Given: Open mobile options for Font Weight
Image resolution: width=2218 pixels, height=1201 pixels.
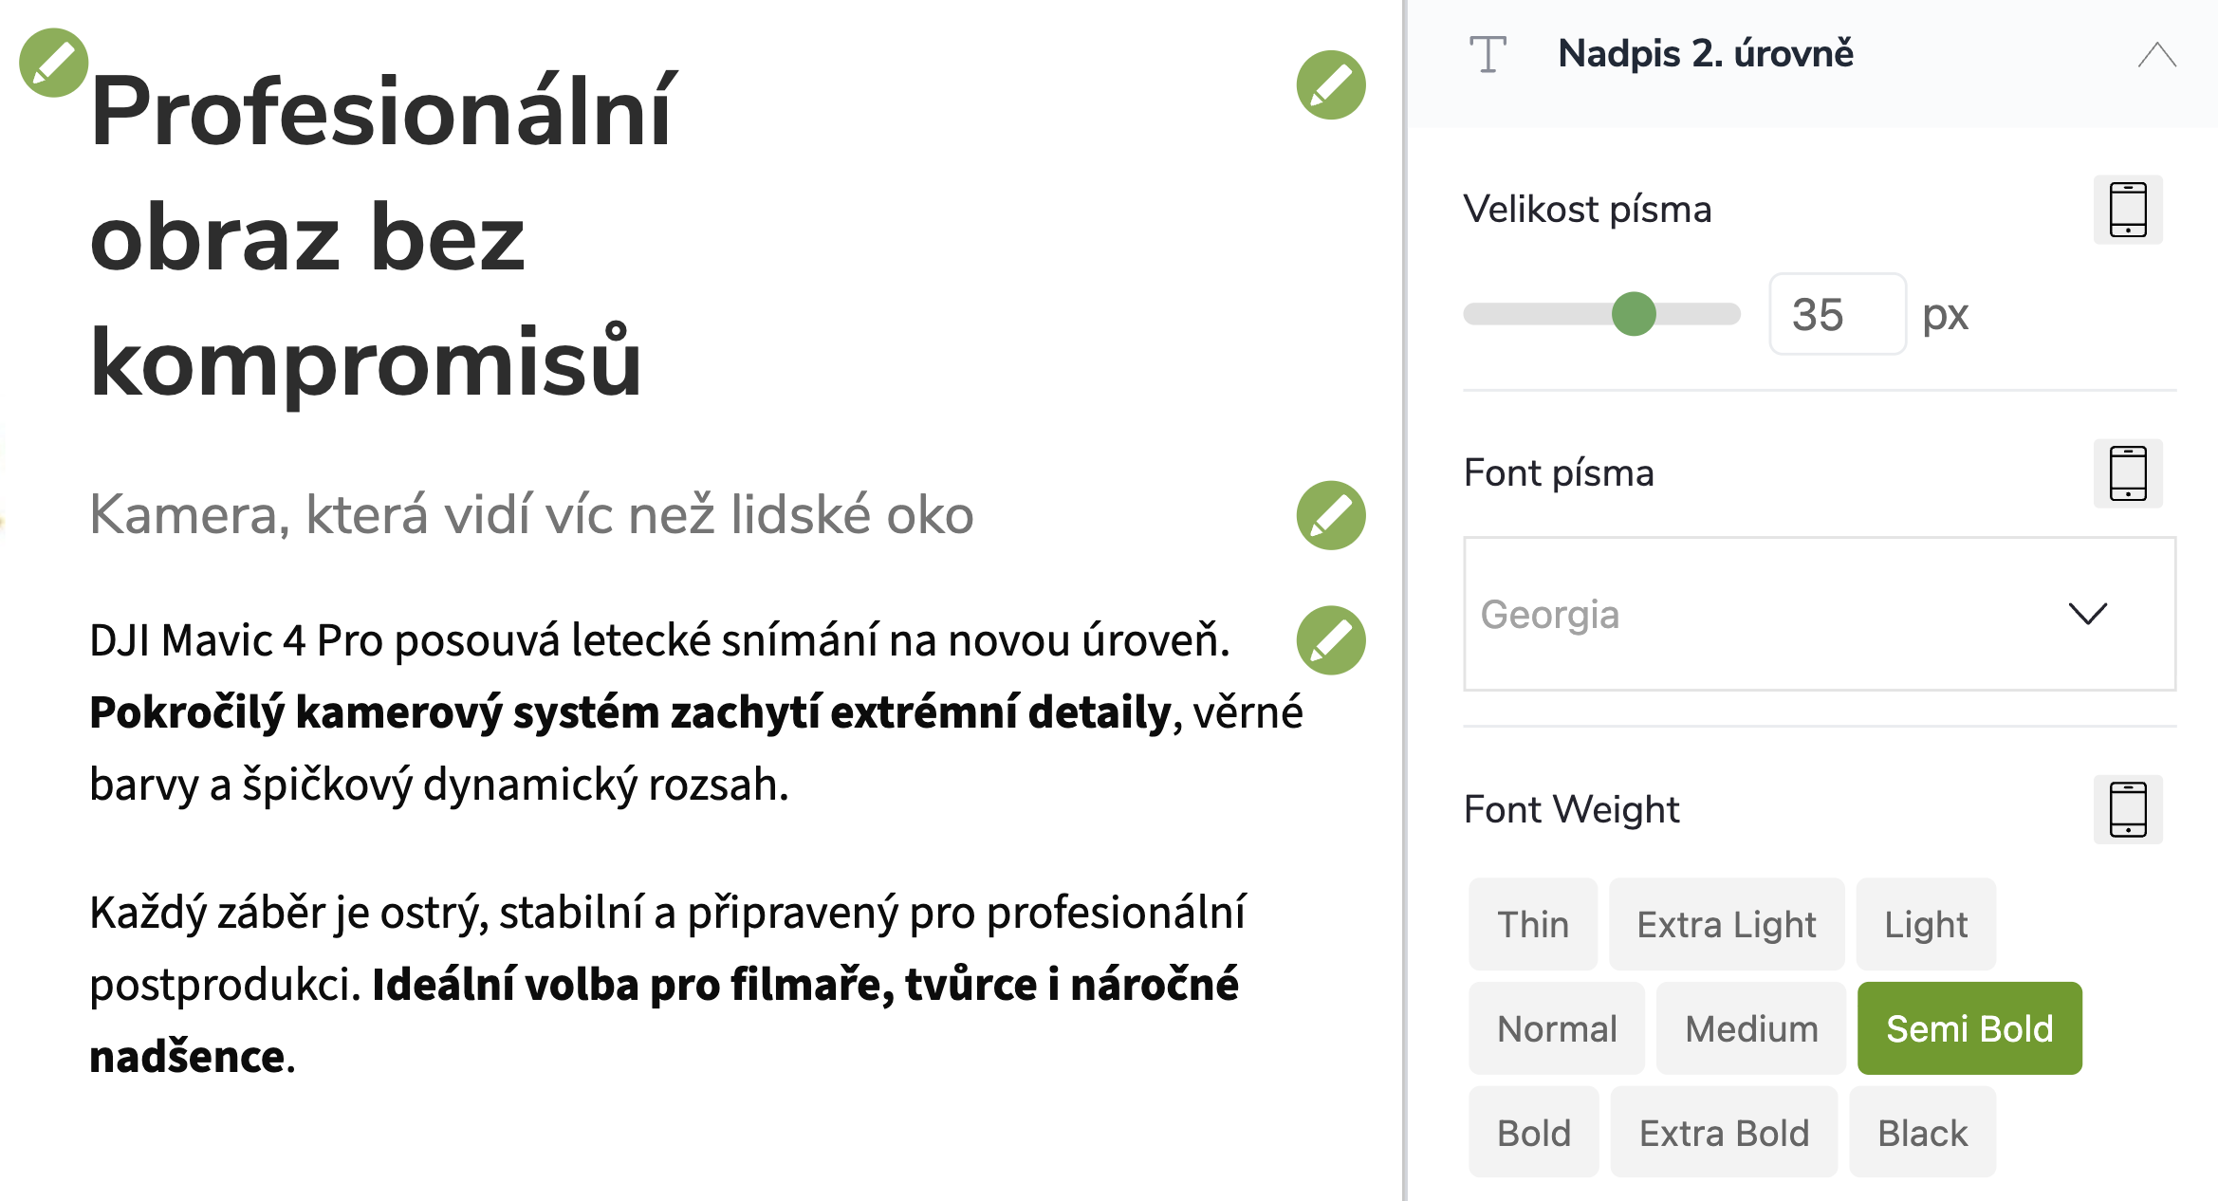Looking at the screenshot, I should pyautogui.click(x=2128, y=810).
